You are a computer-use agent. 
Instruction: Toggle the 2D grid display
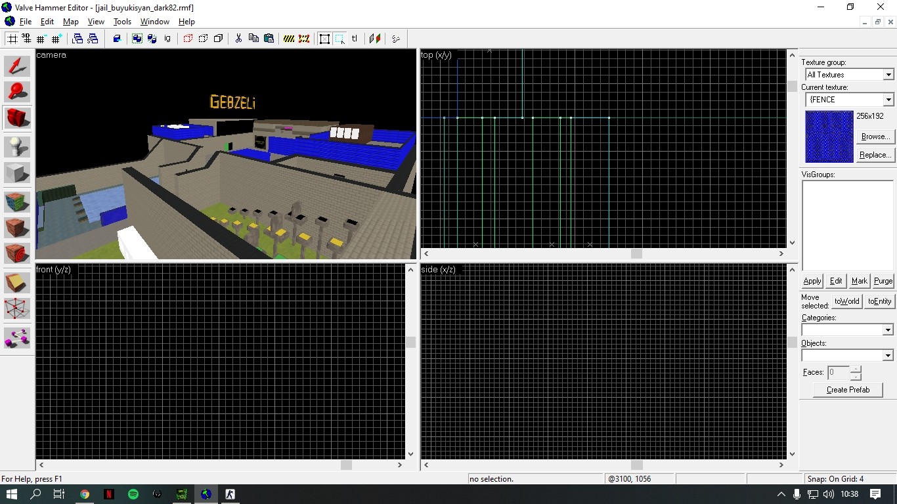coord(12,39)
